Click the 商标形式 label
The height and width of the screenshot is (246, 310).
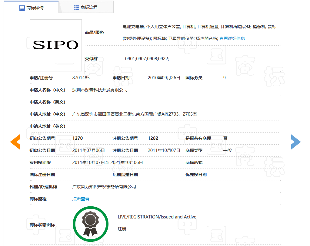click(x=194, y=162)
